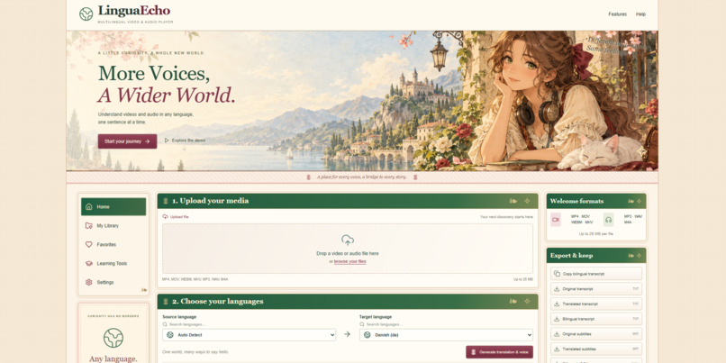Click the 'More Voices,' hero headline
The image size is (726, 363).
click(x=154, y=73)
